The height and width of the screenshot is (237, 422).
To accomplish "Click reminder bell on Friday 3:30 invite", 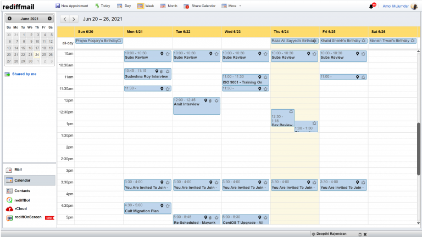I will 363,183.
